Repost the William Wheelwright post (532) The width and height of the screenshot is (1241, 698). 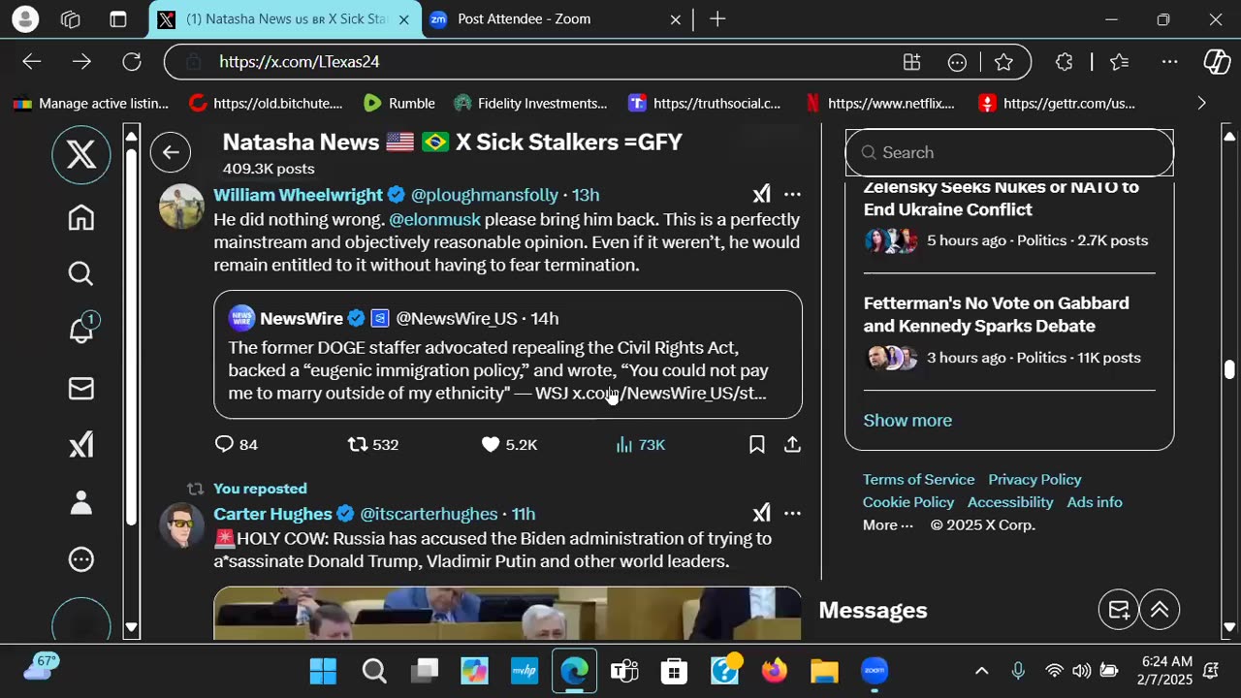tap(373, 445)
